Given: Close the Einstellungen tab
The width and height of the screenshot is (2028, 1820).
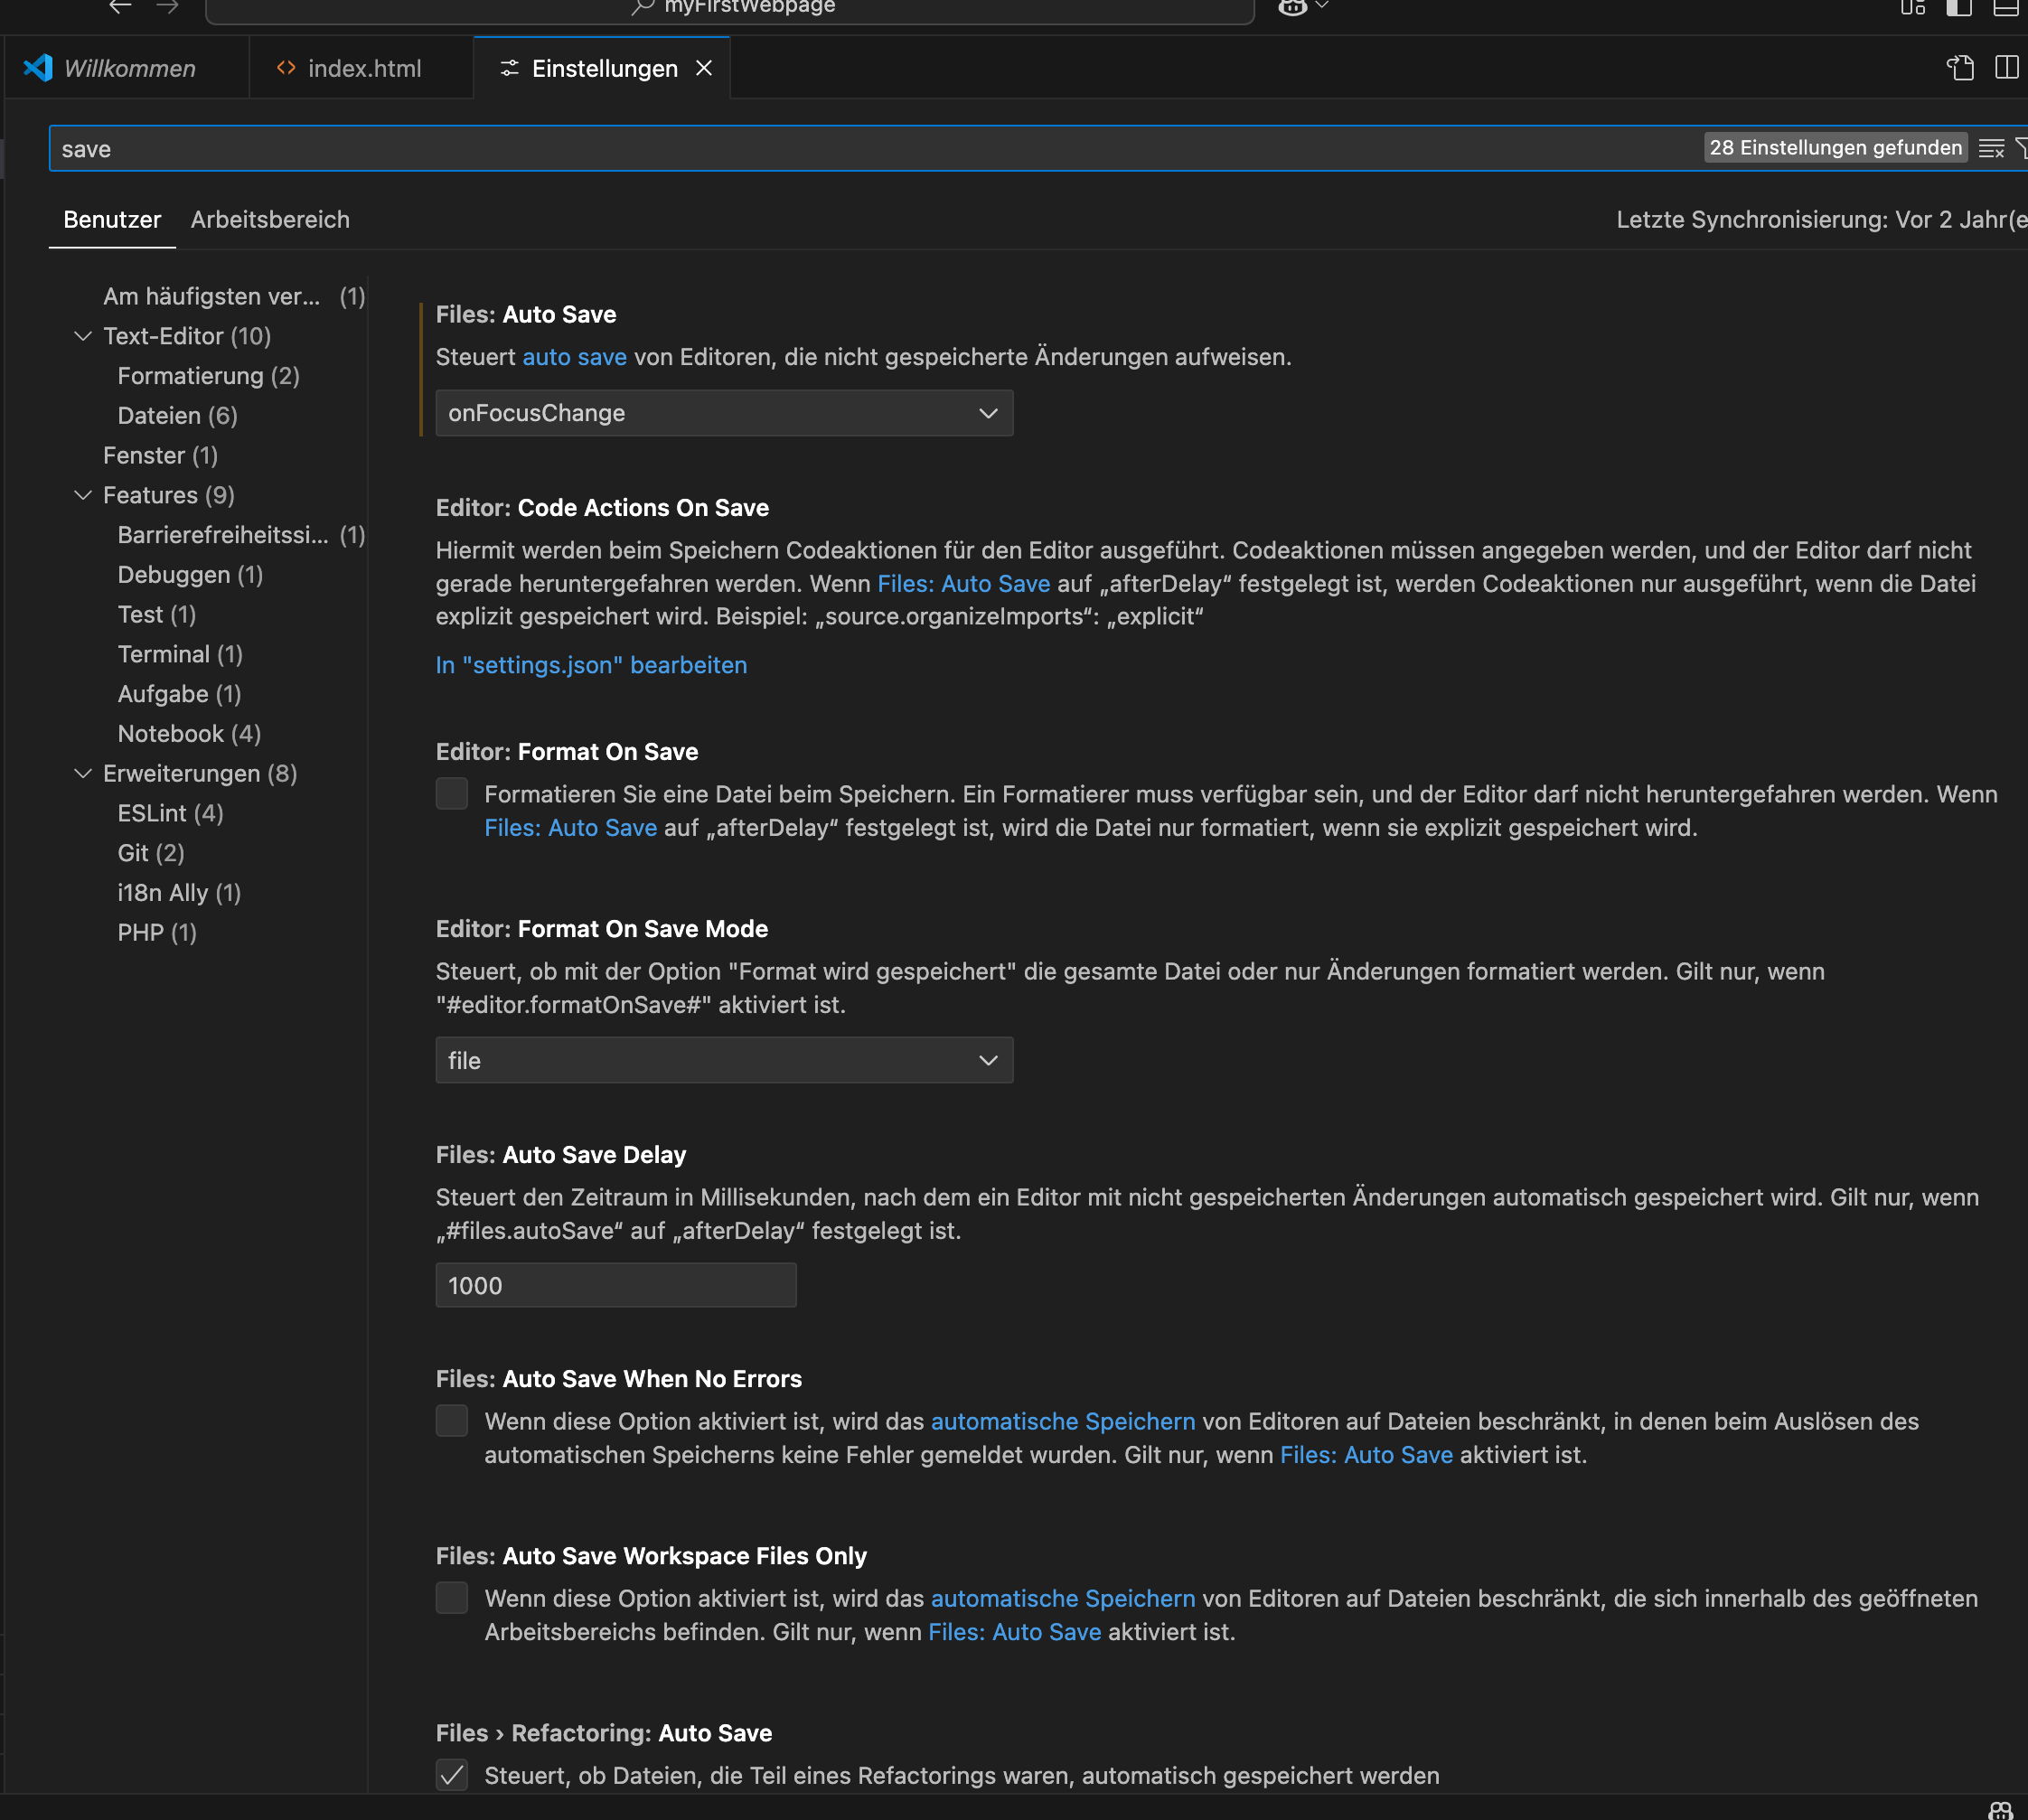Looking at the screenshot, I should [x=704, y=68].
